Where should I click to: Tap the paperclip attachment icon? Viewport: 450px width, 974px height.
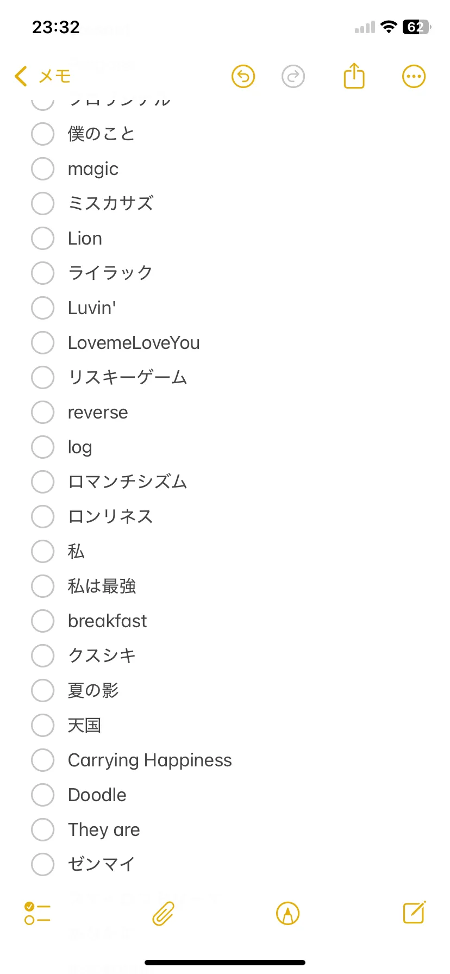[163, 913]
